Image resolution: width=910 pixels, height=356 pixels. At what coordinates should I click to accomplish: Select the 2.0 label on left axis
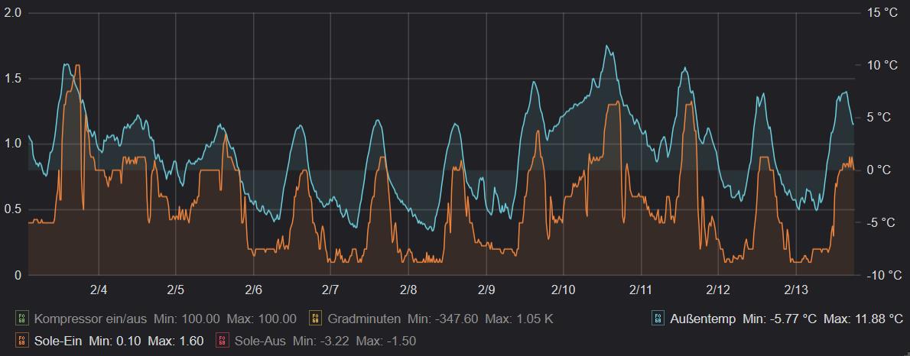(13, 13)
